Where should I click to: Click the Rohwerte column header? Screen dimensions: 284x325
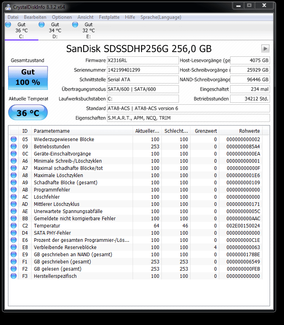tap(241, 131)
